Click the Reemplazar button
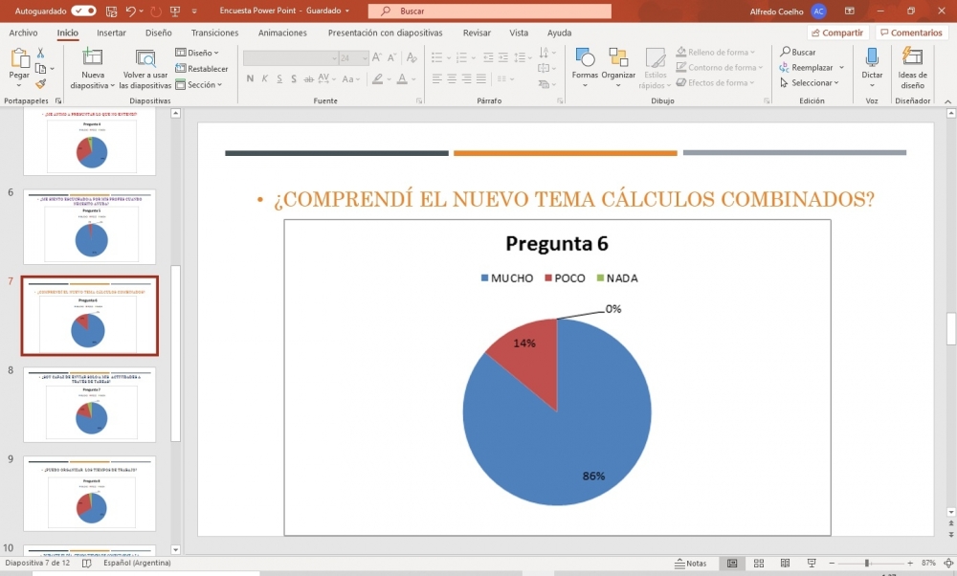957x576 pixels. 806,68
